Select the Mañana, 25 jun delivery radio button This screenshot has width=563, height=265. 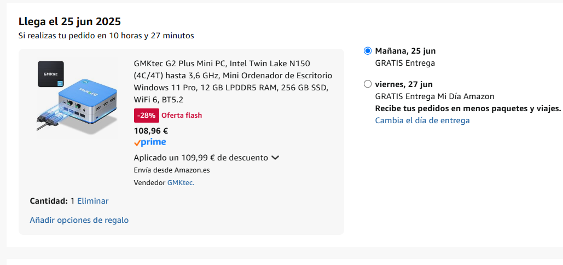[x=368, y=51]
